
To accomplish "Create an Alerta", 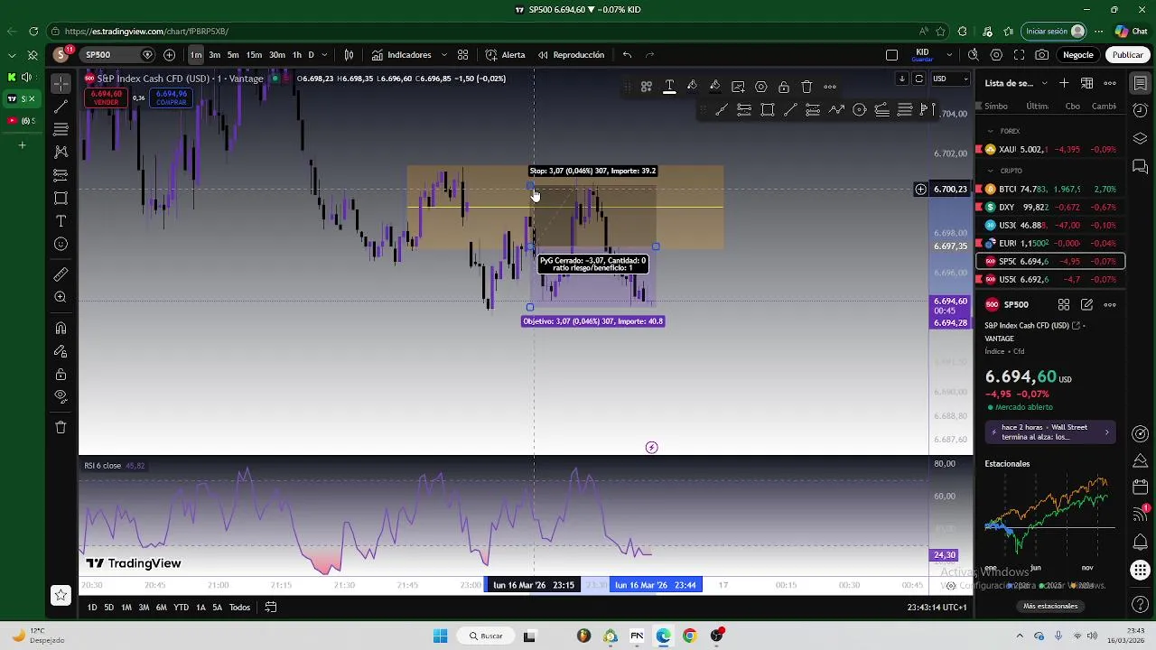I will click(505, 55).
